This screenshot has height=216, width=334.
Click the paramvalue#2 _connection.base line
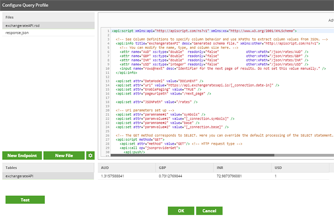pos(172,127)
